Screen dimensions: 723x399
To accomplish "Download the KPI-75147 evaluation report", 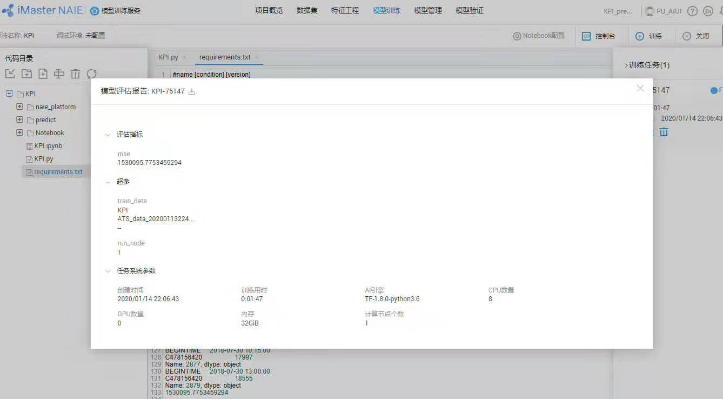I will click(192, 91).
